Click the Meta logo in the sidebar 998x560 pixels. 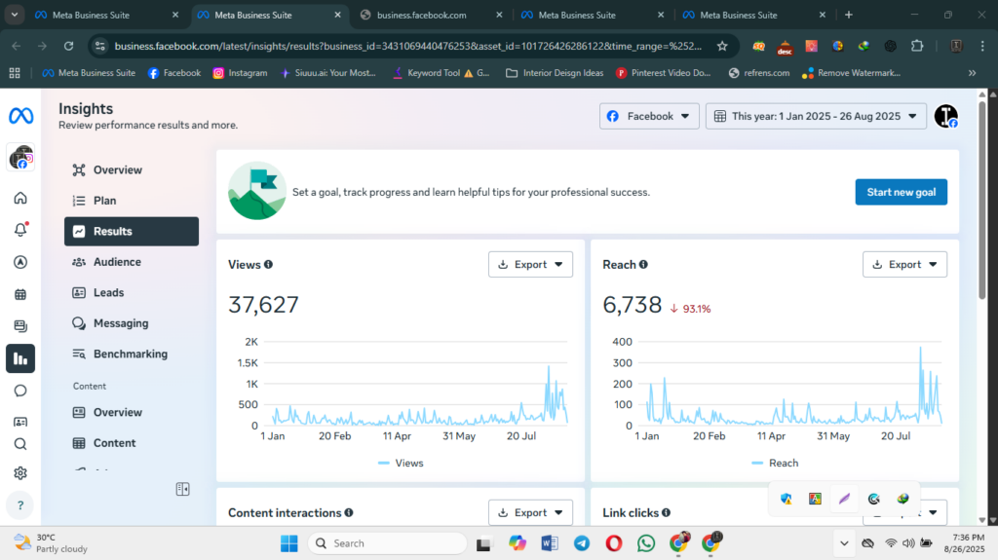click(x=21, y=116)
